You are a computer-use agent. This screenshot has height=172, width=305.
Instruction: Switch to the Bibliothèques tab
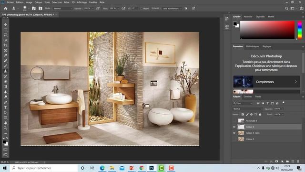pyautogui.click(x=253, y=46)
